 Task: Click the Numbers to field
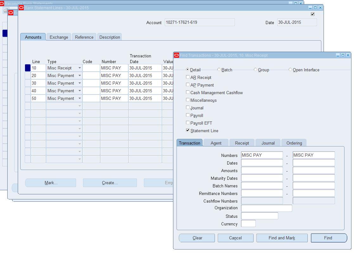314,155
